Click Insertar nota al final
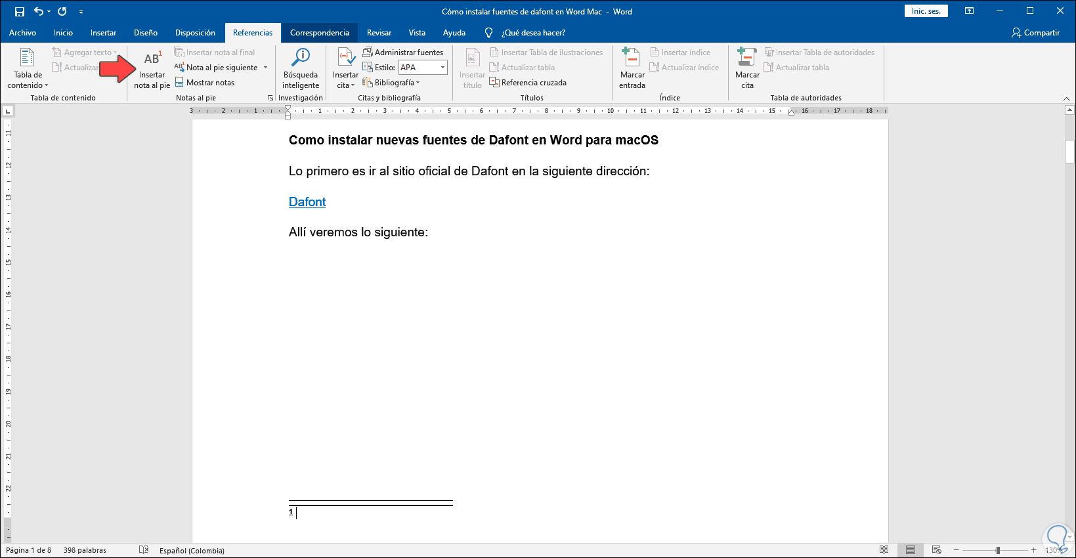Image resolution: width=1076 pixels, height=558 pixels. point(215,53)
